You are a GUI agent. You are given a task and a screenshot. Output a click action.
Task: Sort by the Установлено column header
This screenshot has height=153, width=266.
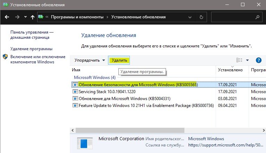[230, 70]
